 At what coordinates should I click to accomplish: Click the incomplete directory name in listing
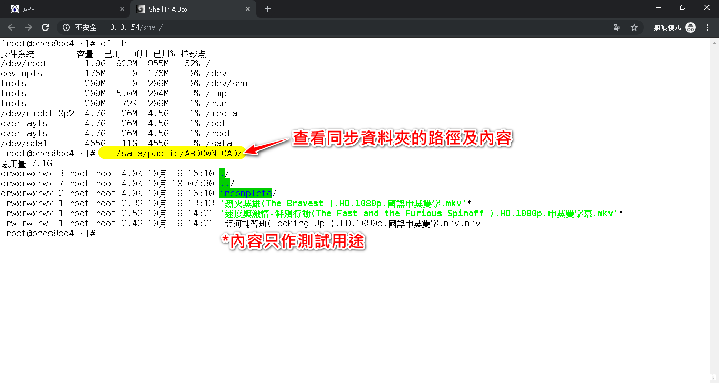(245, 194)
